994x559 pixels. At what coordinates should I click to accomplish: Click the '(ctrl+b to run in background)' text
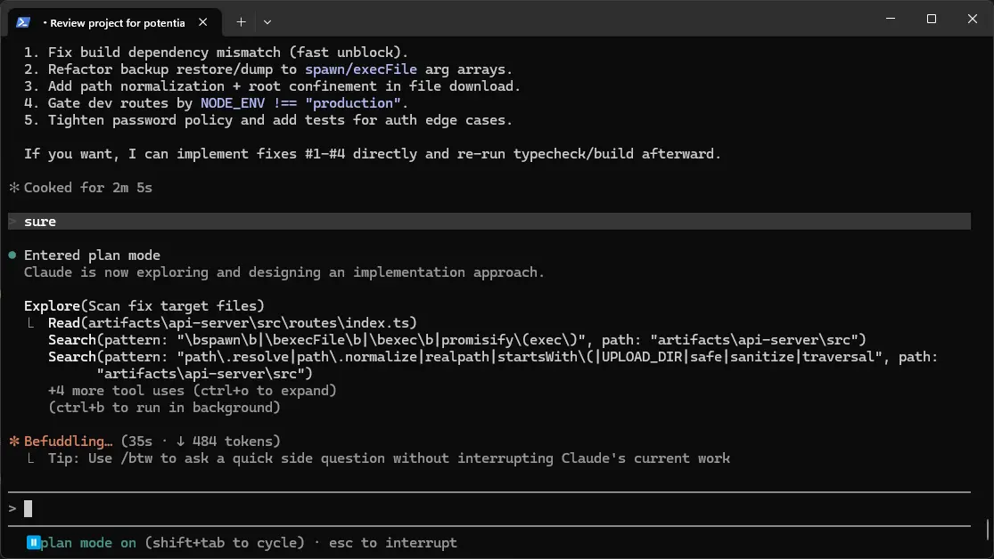pyautogui.click(x=164, y=408)
